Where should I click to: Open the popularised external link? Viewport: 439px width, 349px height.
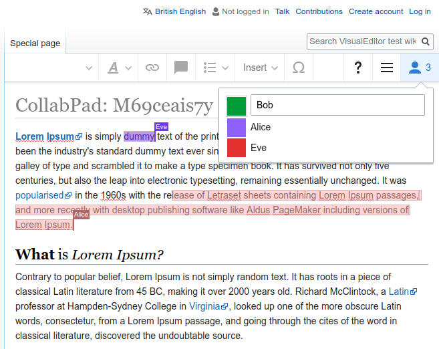43,195
